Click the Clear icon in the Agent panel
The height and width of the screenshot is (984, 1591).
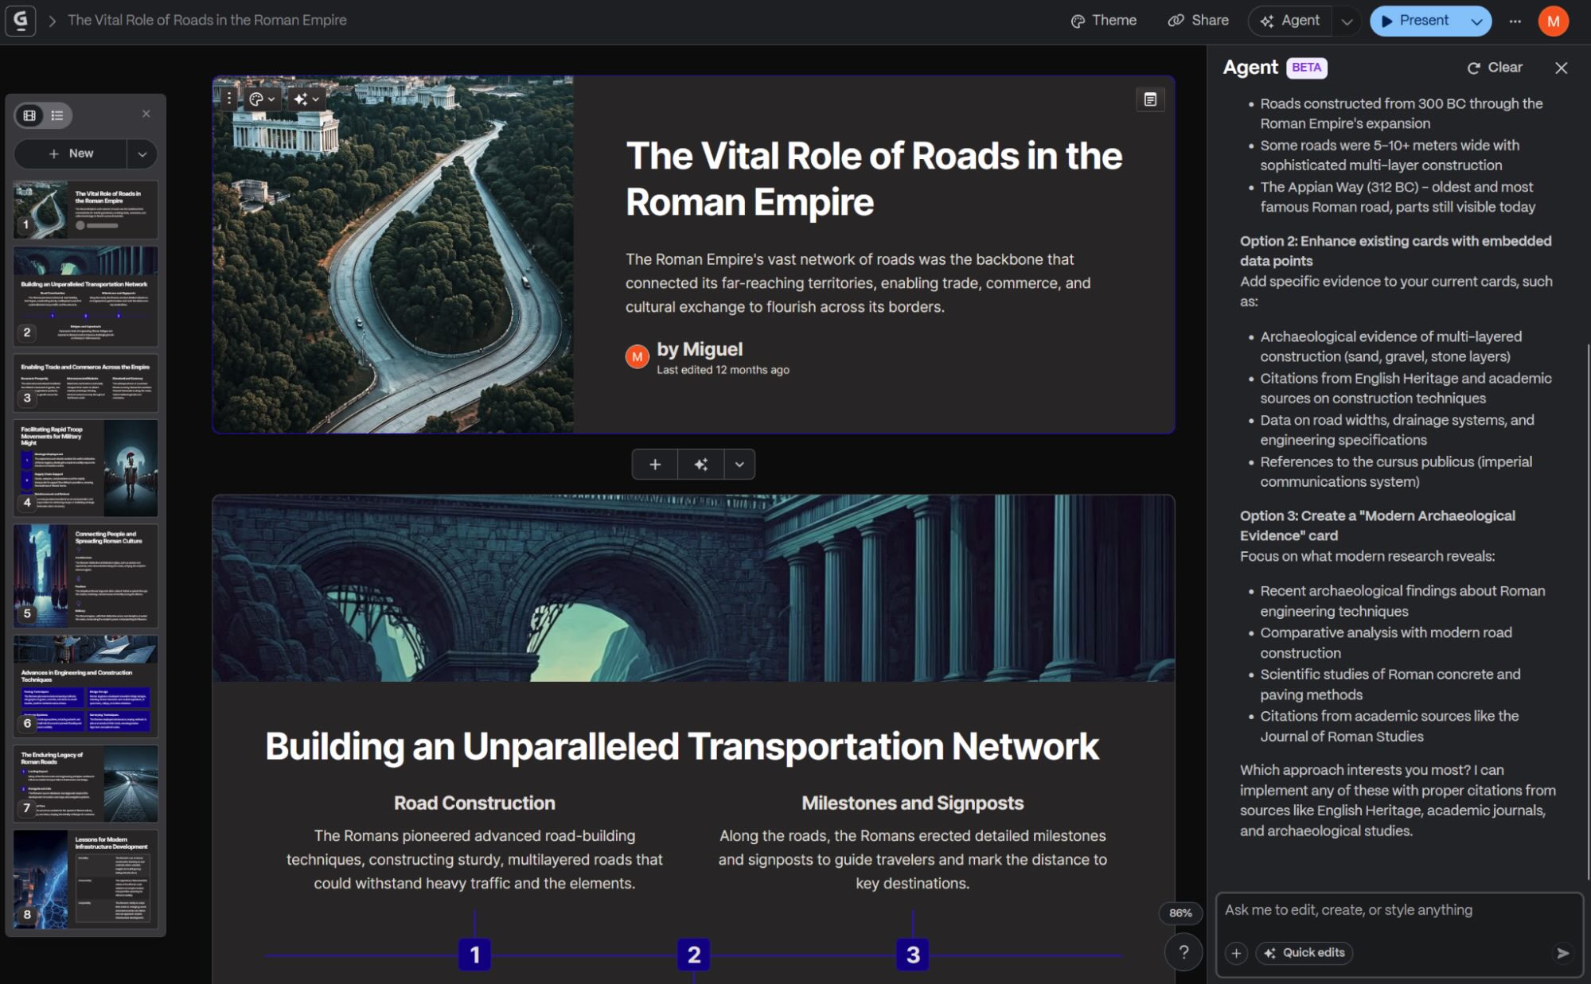point(1474,67)
